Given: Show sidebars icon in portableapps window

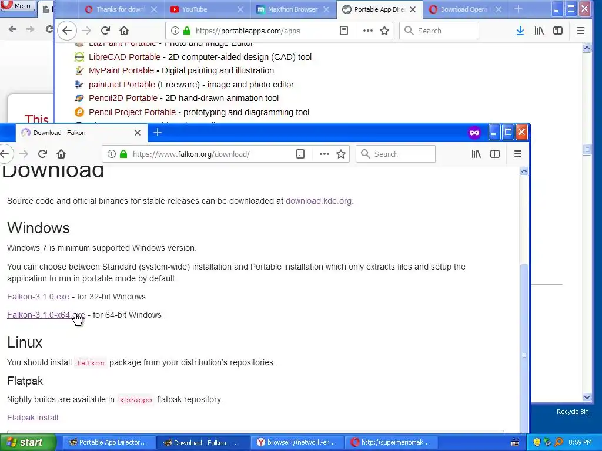Looking at the screenshot, I should (x=558, y=31).
